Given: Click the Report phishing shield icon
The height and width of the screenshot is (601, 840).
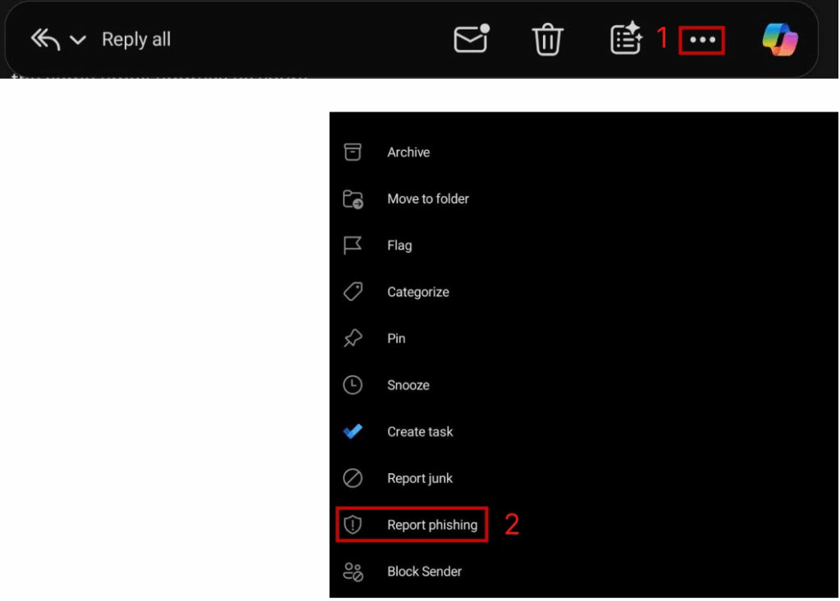Looking at the screenshot, I should [353, 526].
